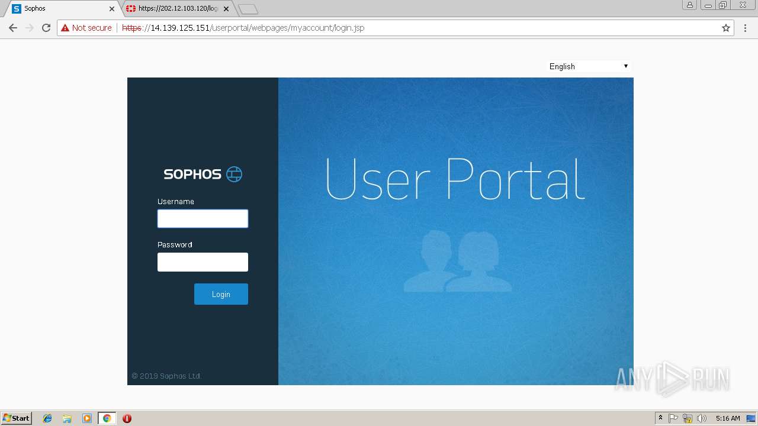Open the Chrome menu (three dots)
Image resolution: width=758 pixels, height=426 pixels.
point(745,28)
